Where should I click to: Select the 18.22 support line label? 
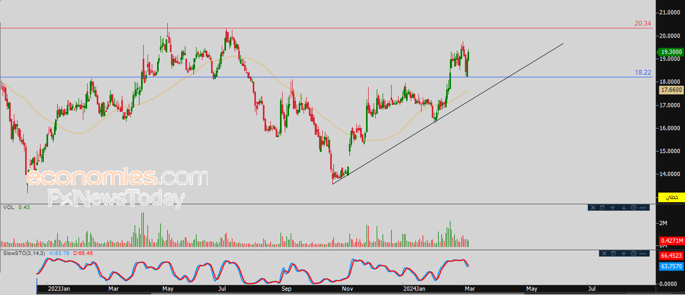pyautogui.click(x=643, y=72)
